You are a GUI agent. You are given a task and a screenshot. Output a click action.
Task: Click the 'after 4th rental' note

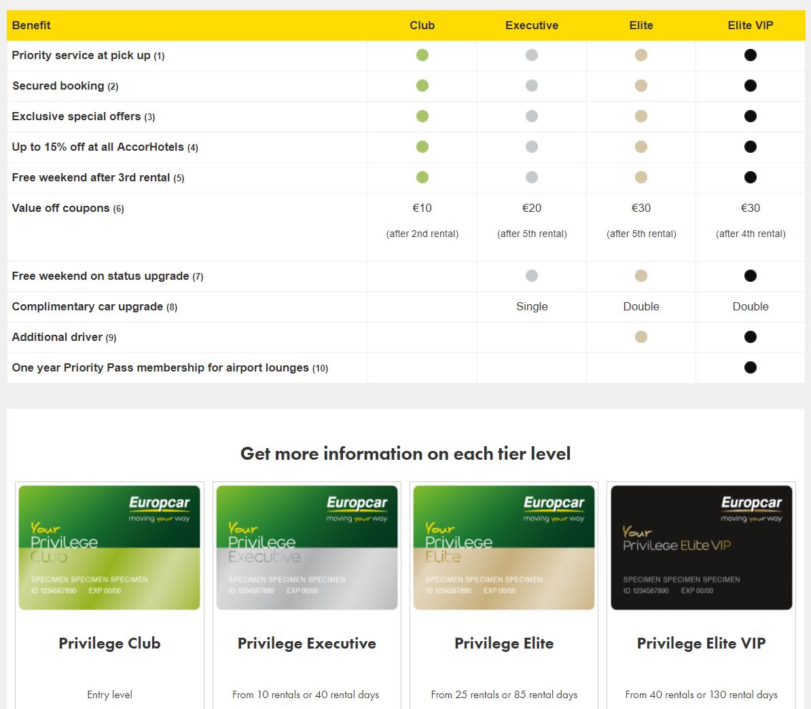751,234
